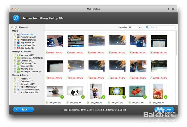
Task: Uncheck the iPhone 4s checkbox
Action: [x=12, y=27]
